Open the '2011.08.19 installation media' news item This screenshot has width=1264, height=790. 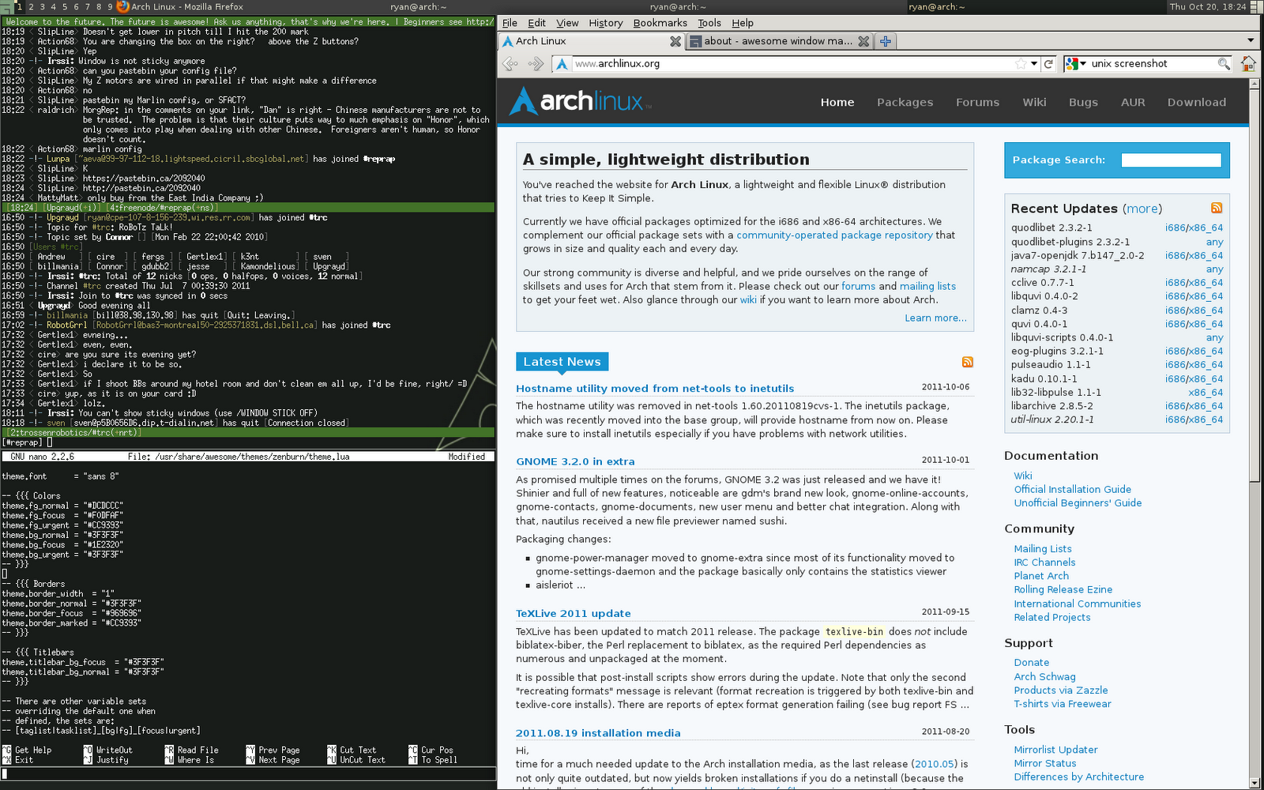598,733
